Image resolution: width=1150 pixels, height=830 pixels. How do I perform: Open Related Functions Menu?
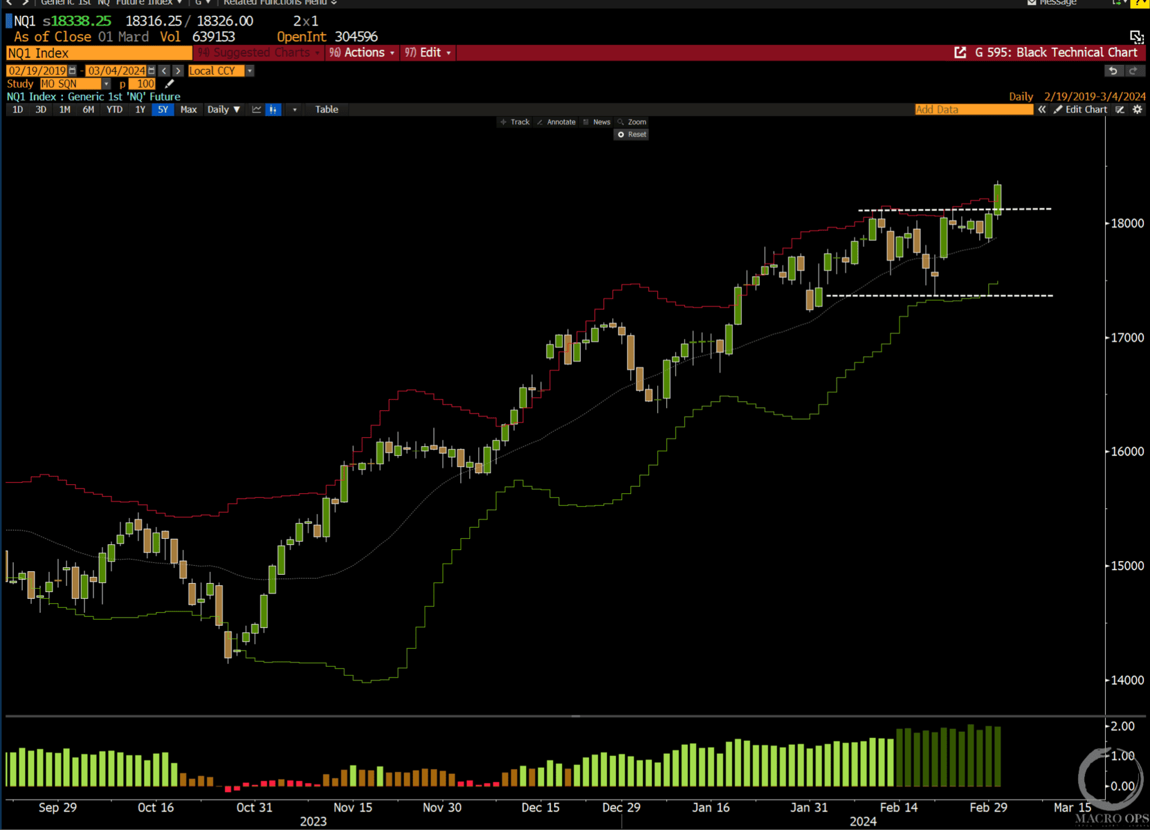[x=280, y=3]
